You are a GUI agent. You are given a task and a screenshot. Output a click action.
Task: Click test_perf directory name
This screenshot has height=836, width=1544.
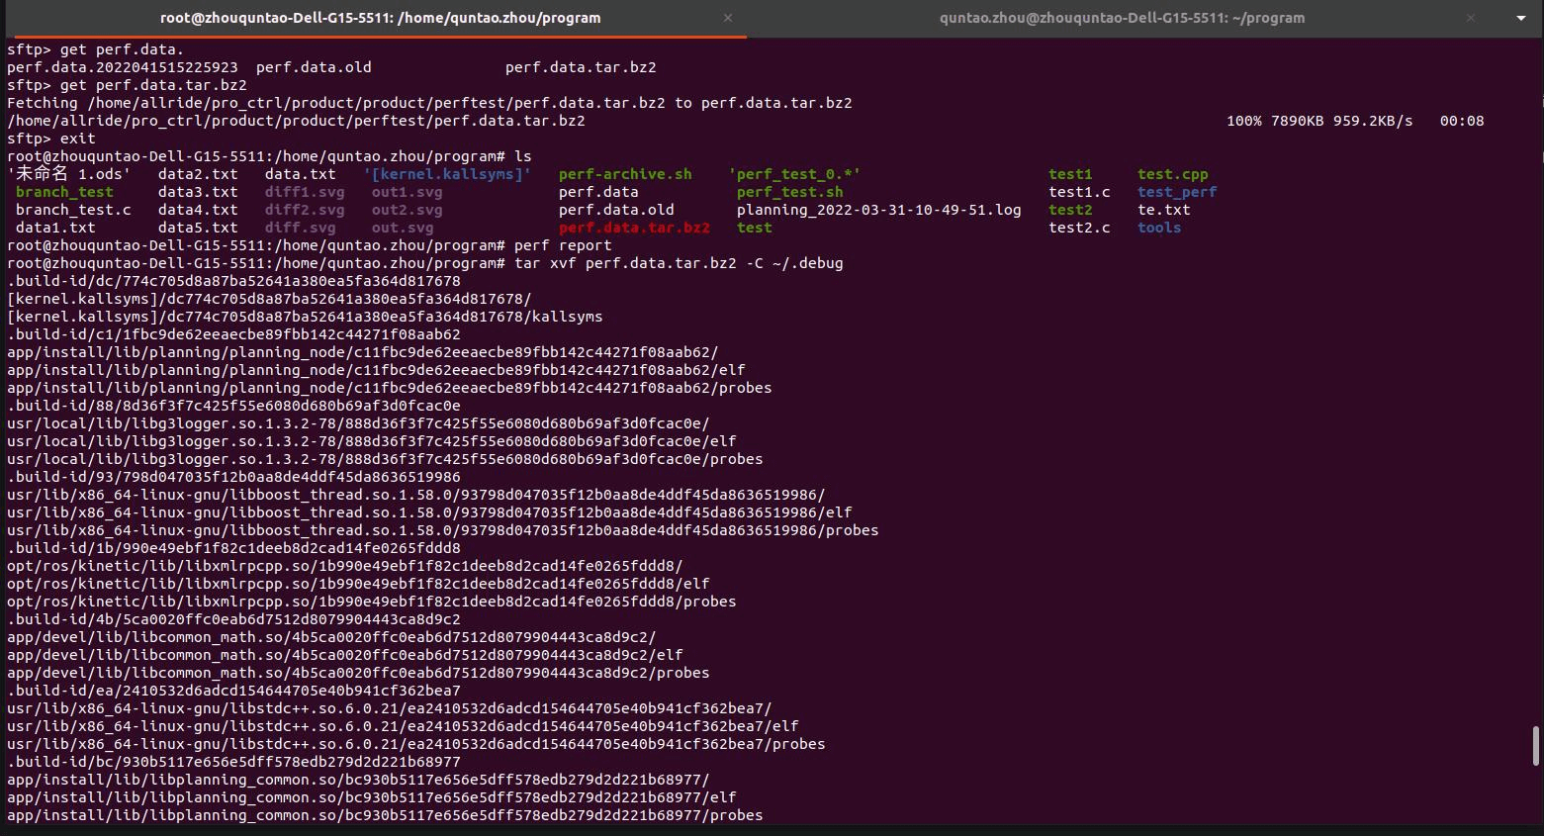click(x=1177, y=192)
